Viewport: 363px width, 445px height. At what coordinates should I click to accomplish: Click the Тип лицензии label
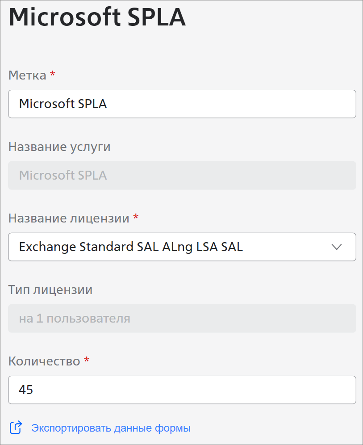(x=50, y=290)
